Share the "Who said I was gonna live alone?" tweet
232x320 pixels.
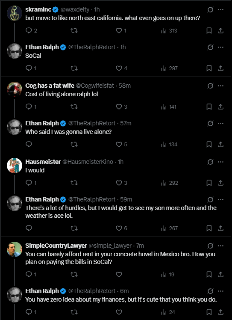220,145
